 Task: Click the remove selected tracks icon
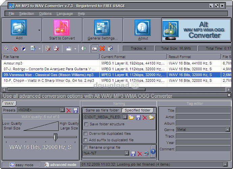point(48,48)
